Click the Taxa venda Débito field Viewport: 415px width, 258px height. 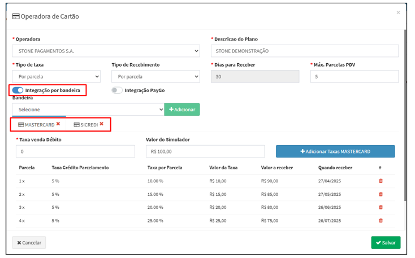pos(76,151)
